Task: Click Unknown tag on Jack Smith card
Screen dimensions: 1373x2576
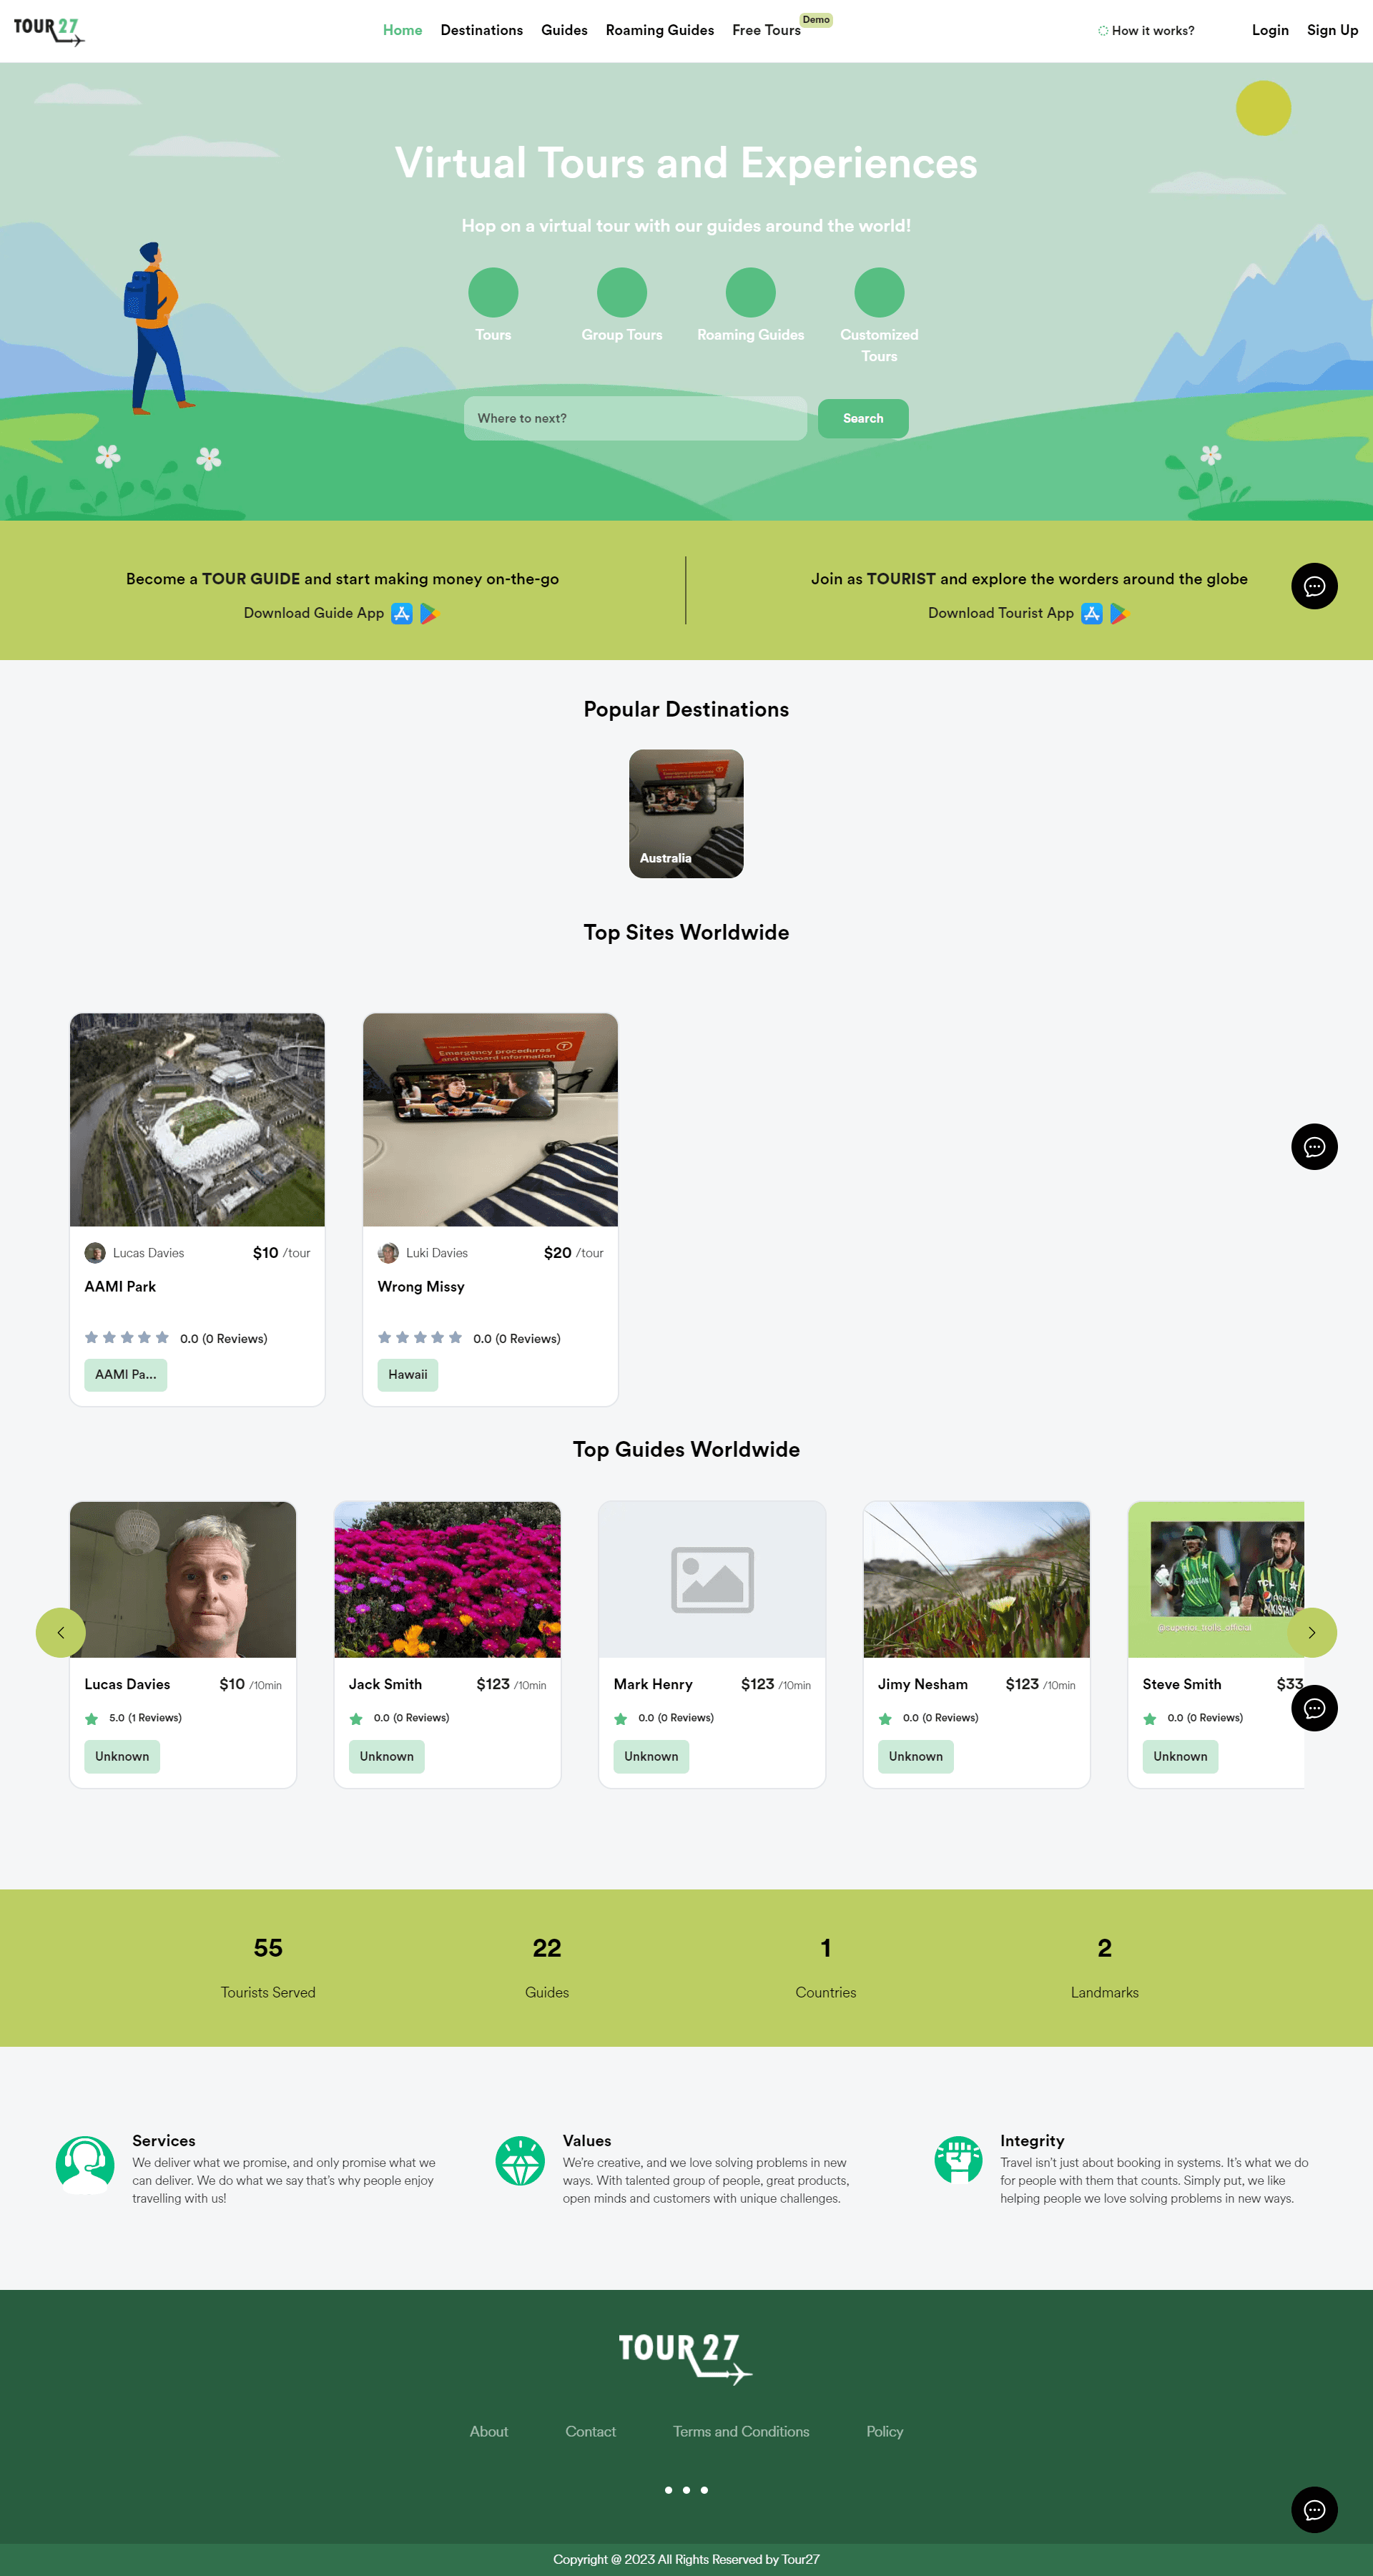Action: click(x=387, y=1756)
